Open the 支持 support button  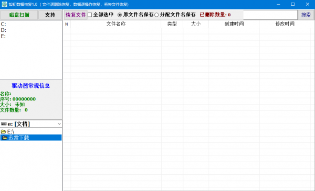[50, 15]
